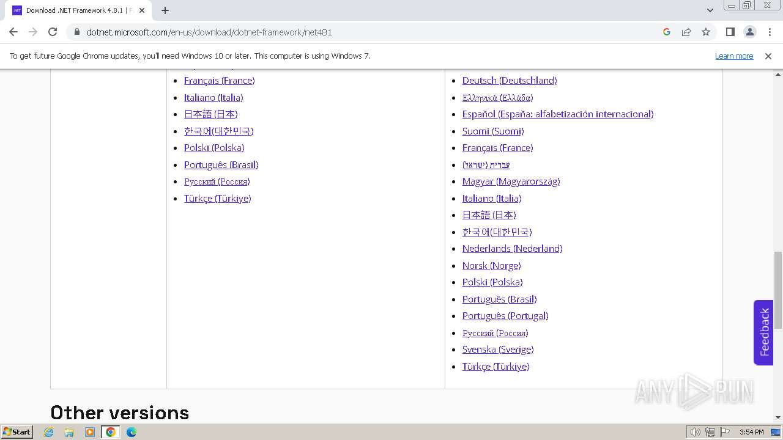Share this page icon
Screen dimensions: 783x440
pos(686,32)
